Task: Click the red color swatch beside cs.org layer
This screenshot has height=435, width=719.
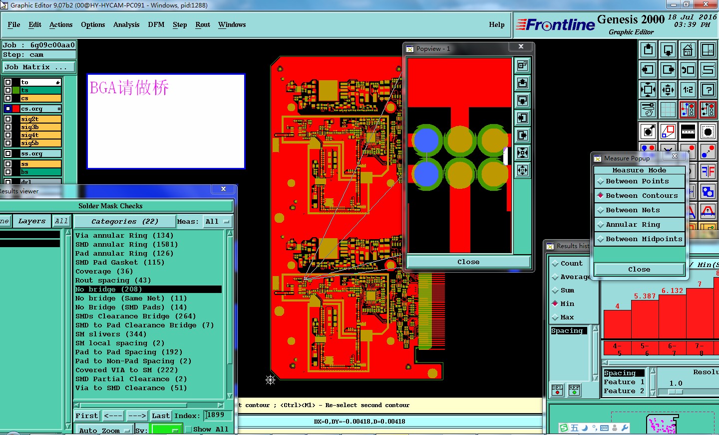Action: [x=16, y=109]
